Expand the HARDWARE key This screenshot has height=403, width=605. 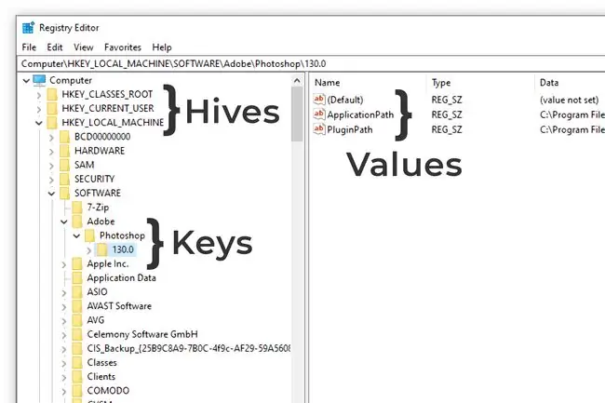pyautogui.click(x=51, y=152)
